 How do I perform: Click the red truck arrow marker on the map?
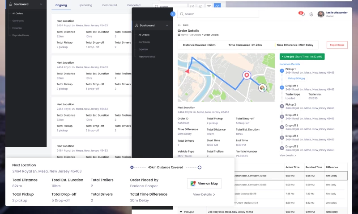188,70
